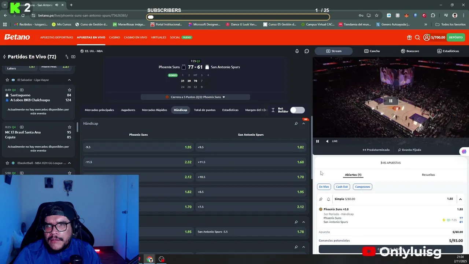Filter bets by Campeones chip
This screenshot has width=469, height=264.
tap(362, 187)
